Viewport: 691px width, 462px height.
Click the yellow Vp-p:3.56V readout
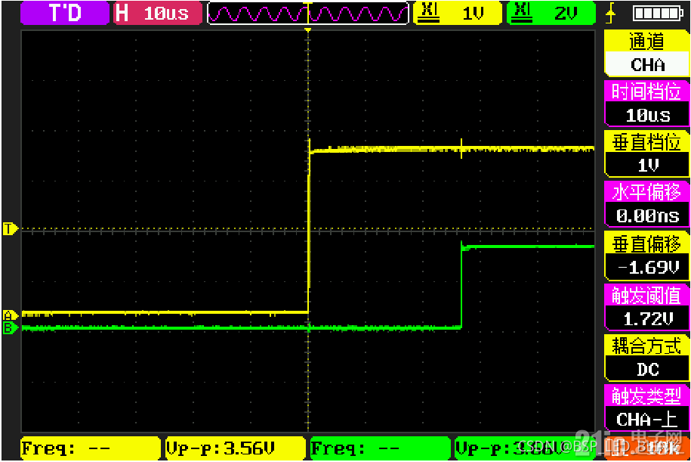235,448
